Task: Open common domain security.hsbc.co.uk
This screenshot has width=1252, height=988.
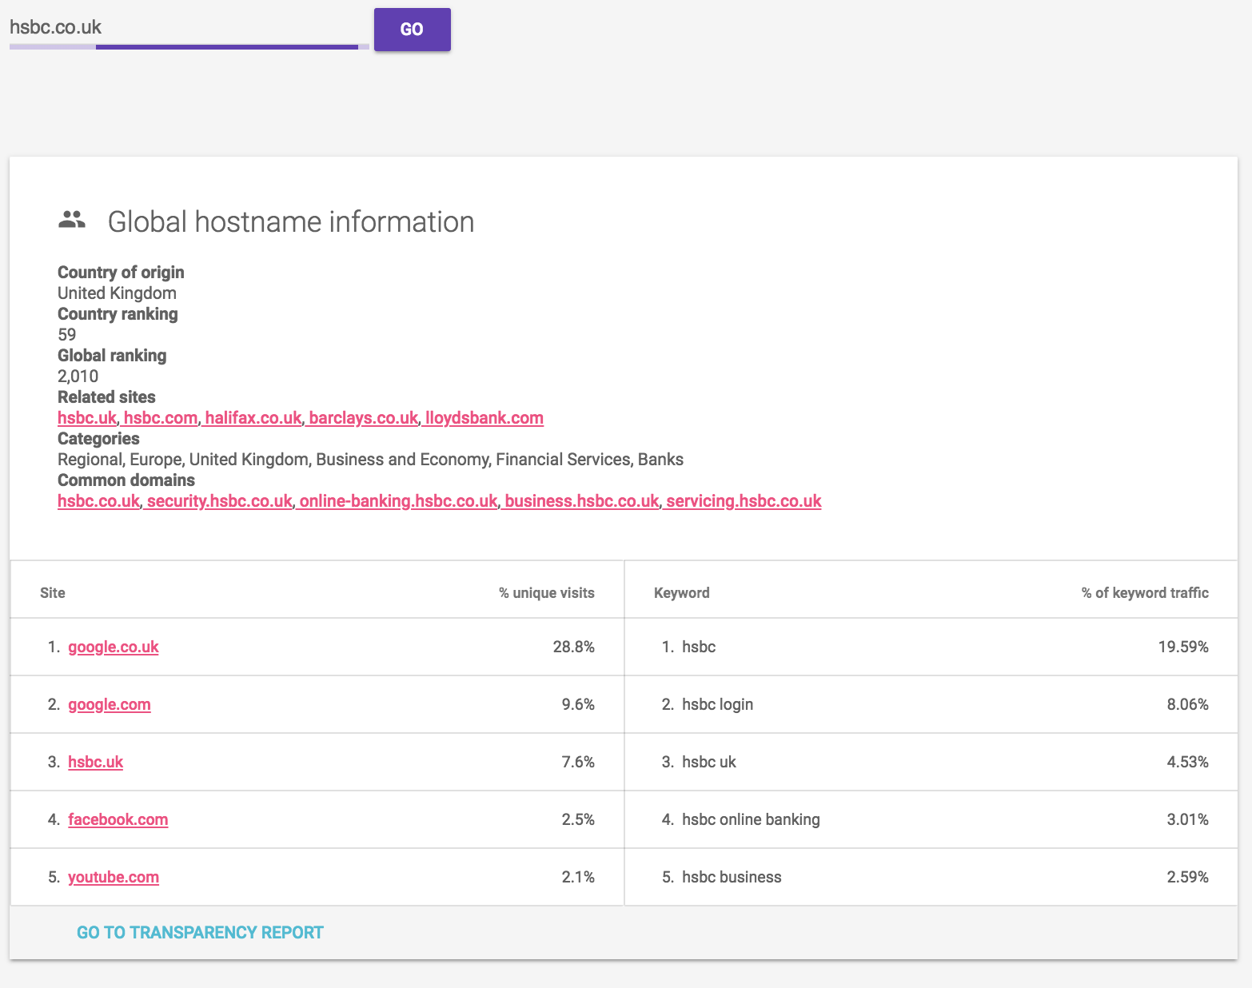Action: [220, 501]
